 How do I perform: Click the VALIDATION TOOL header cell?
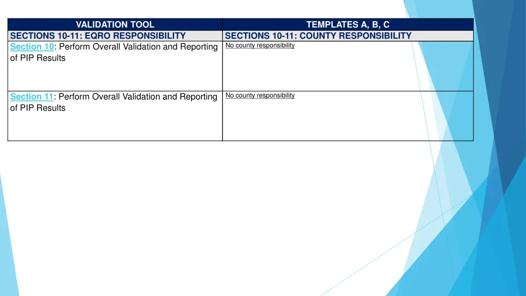[x=115, y=25]
